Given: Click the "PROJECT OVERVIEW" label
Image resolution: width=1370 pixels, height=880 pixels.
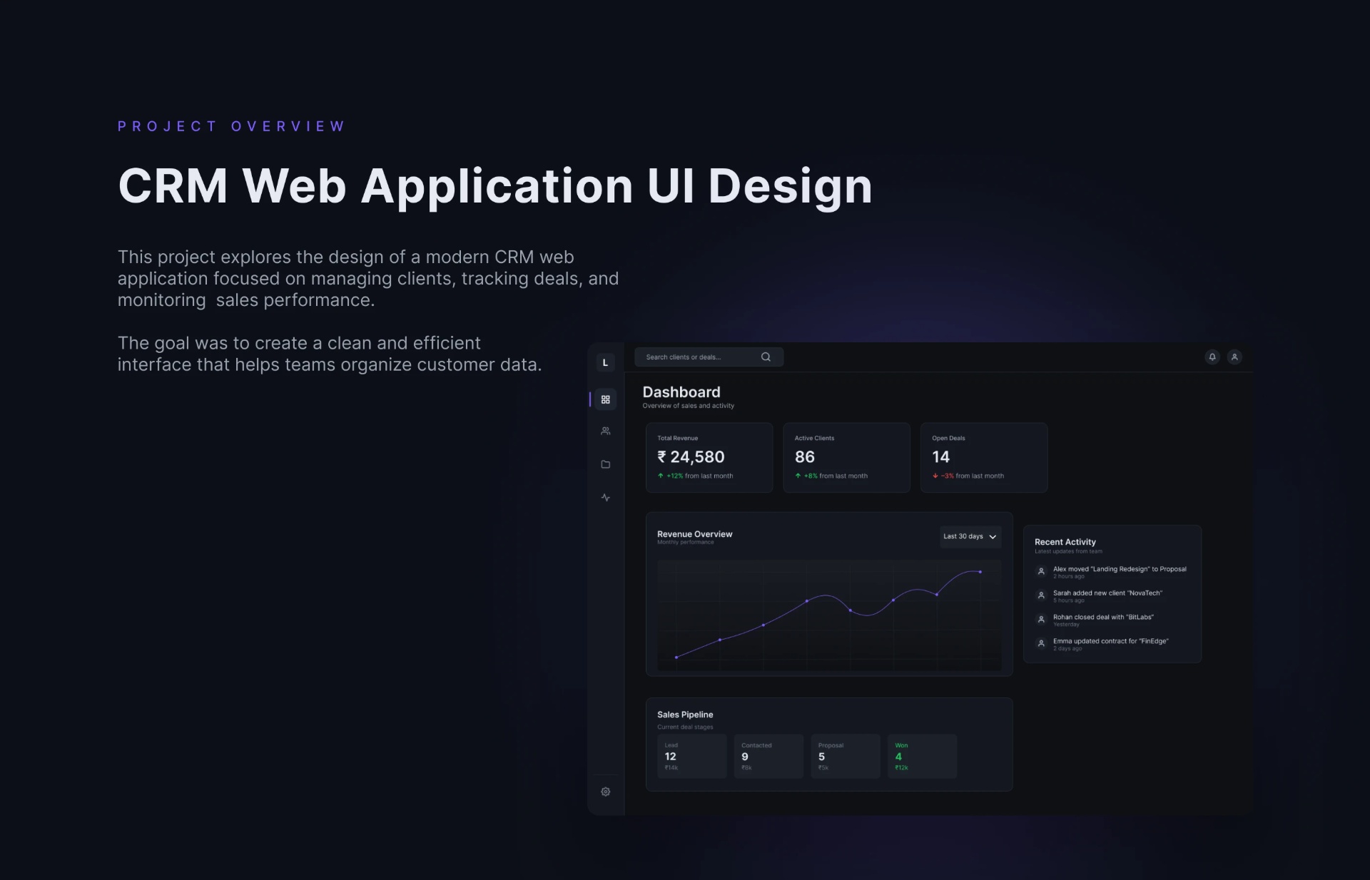Looking at the screenshot, I should 231,126.
